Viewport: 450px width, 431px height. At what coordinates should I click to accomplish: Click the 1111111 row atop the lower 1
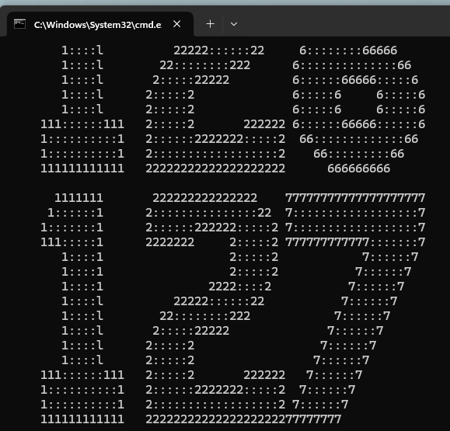79,198
